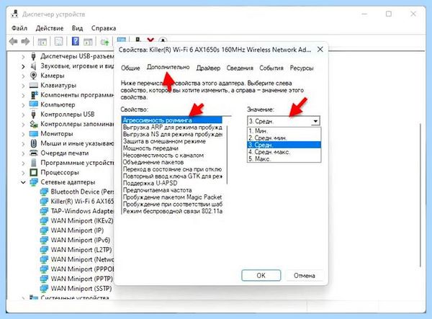Click the Forward arrow in Device Manager toolbar

pos(25,42)
